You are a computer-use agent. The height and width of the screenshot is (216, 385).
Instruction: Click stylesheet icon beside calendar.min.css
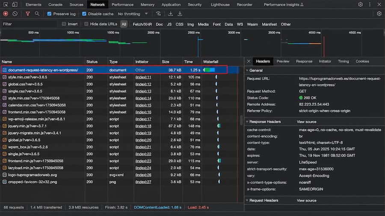[4, 105]
